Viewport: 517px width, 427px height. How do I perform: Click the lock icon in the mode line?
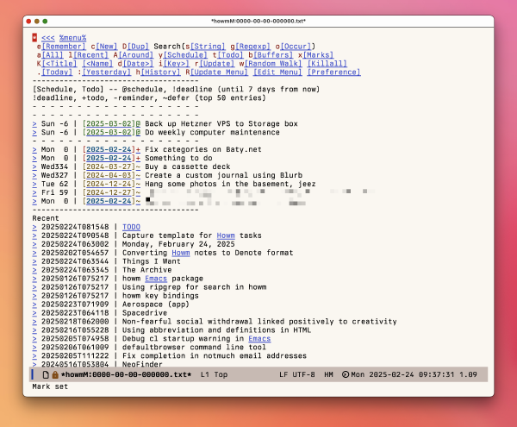[x=55, y=374]
